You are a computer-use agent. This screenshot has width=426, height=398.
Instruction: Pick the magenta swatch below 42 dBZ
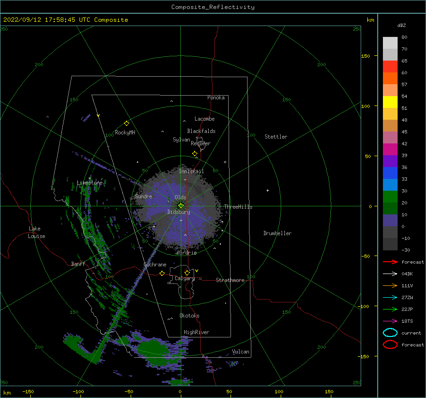[x=390, y=150]
